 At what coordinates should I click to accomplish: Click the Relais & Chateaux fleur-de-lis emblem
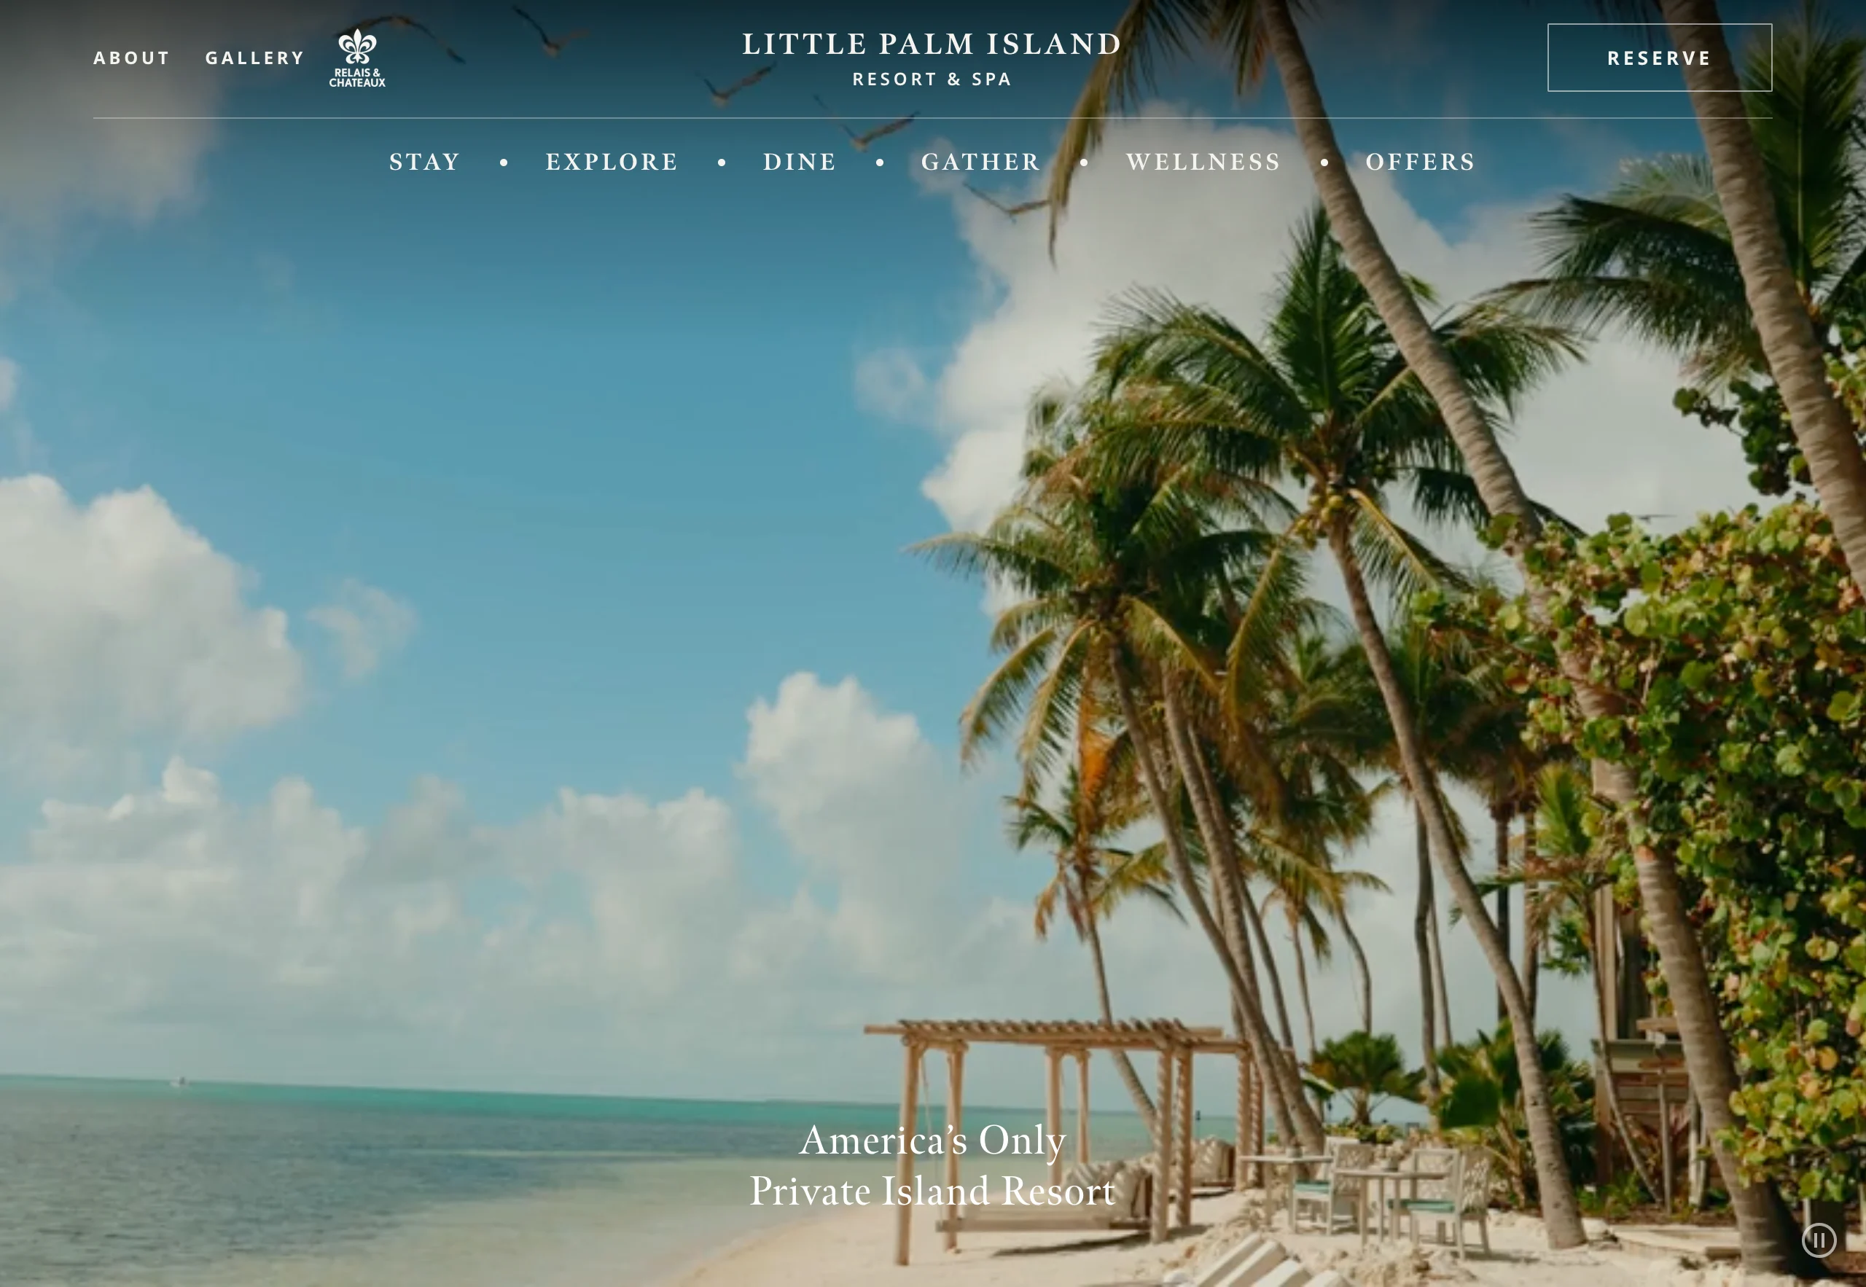click(357, 46)
